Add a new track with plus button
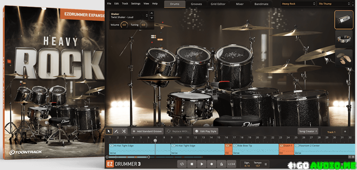The height and width of the screenshot is (170, 357). click(x=345, y=131)
